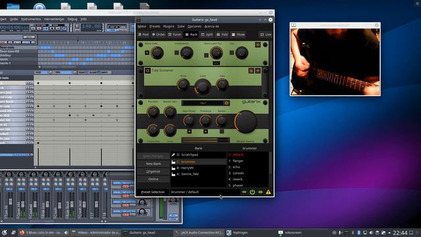Click the tempo BPM display in Hydrogen
The image size is (421, 237).
click(x=91, y=26)
